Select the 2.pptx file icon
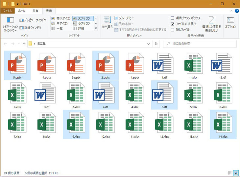240x177 pixels. (x=105, y=63)
